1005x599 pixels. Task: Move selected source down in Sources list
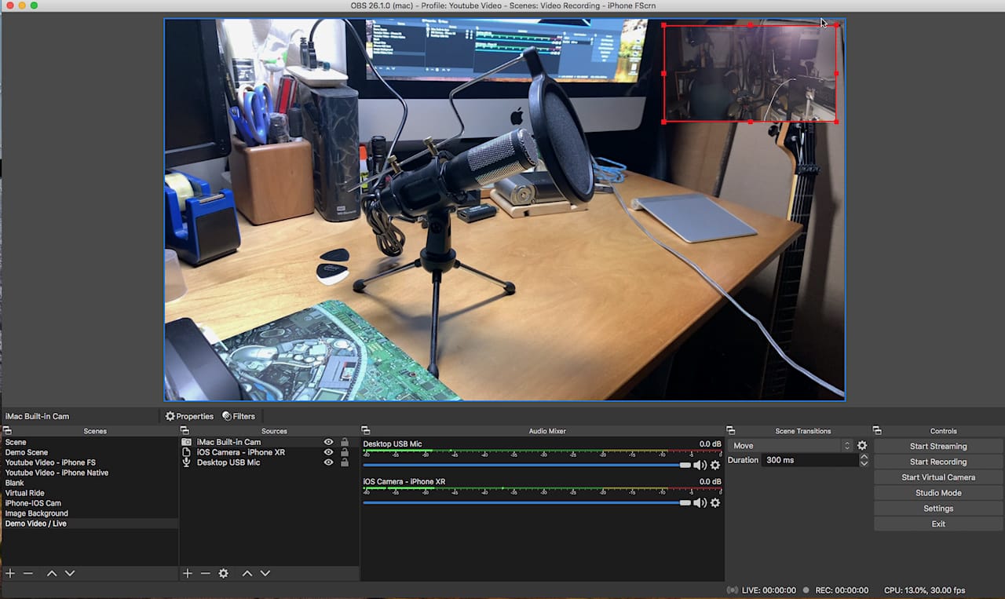coord(265,574)
